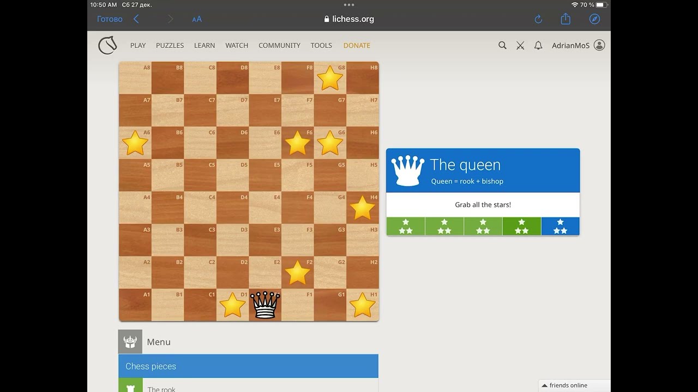Grab the star on G8
Screen dimensions: 698x392
coord(330,78)
